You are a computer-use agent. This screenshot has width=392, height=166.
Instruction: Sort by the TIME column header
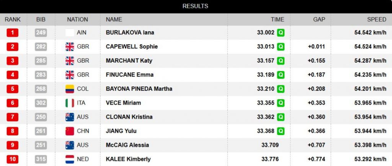(277, 19)
